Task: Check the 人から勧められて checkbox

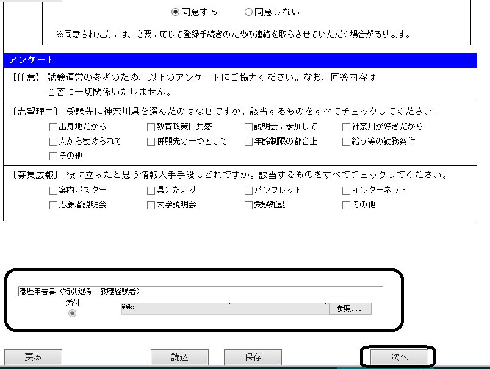Action: pyautogui.click(x=54, y=142)
